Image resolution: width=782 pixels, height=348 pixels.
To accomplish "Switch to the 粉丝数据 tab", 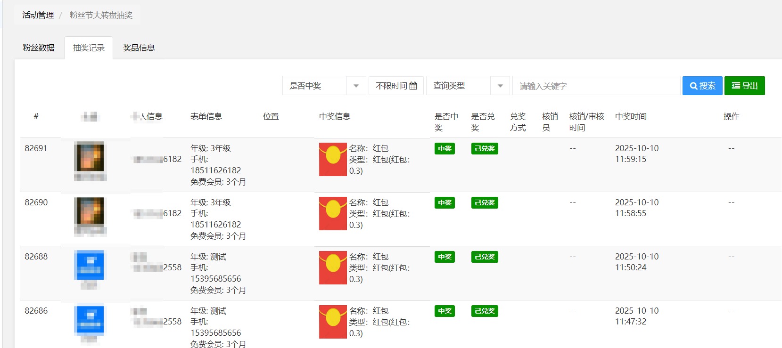I will pyautogui.click(x=39, y=48).
